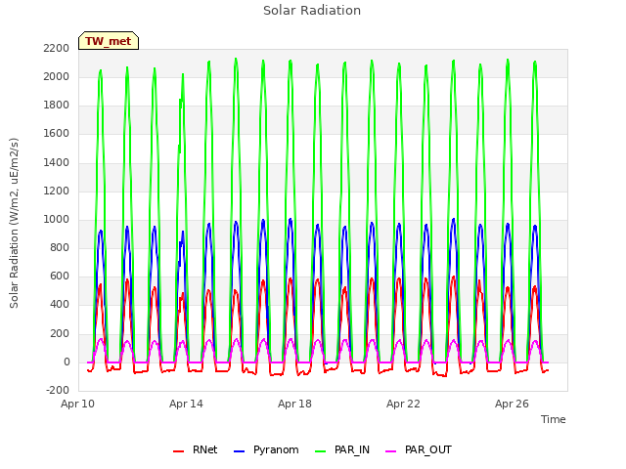Image resolution: width=626 pixels, height=469 pixels.
Task: Click the 1800 y-axis tick label
Action: pos(57,106)
